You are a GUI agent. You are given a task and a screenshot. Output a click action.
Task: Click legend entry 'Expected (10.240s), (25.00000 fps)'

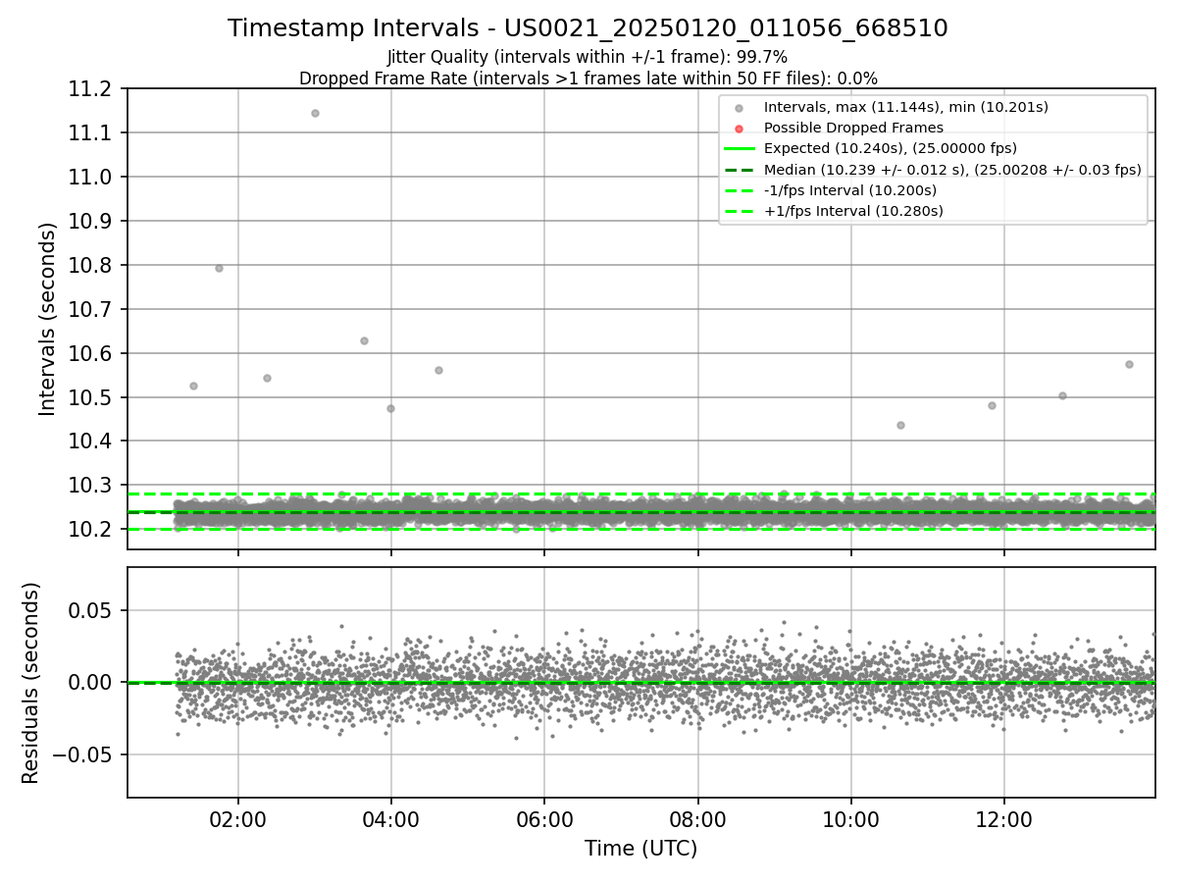(x=891, y=148)
